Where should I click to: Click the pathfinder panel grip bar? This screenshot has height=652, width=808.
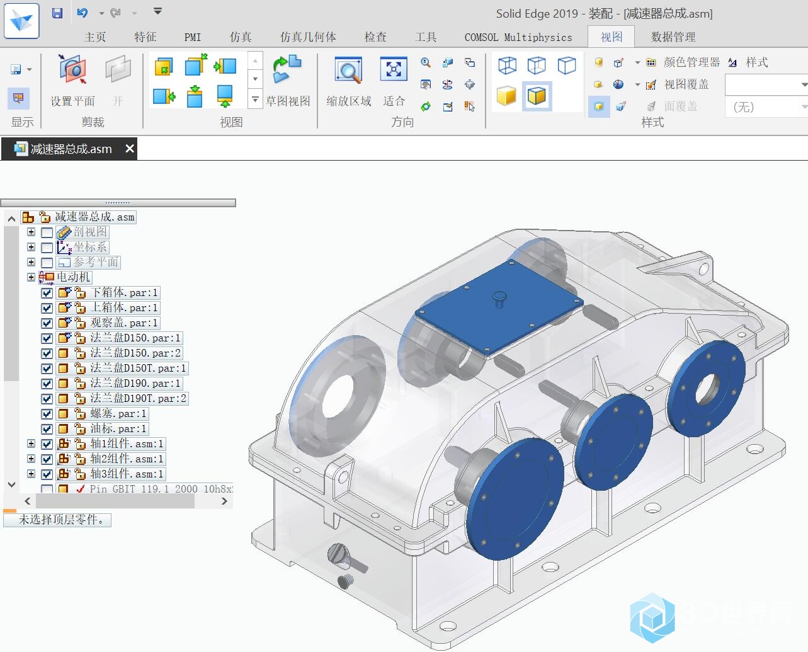click(x=118, y=203)
